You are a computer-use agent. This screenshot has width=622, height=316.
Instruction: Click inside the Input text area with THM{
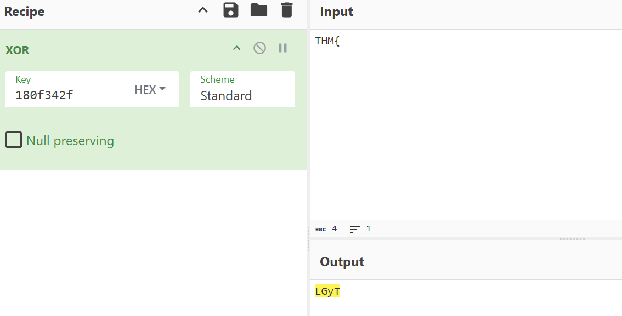coord(466,124)
